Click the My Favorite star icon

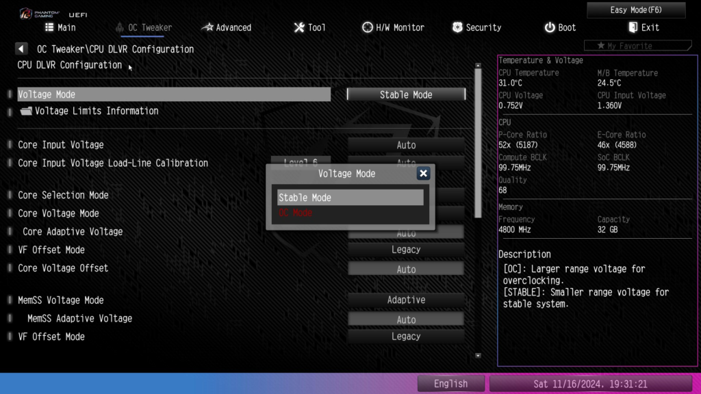[601, 46]
